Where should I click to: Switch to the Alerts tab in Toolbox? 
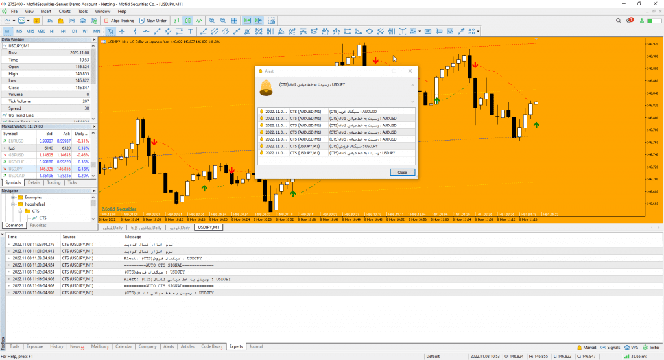(169, 346)
